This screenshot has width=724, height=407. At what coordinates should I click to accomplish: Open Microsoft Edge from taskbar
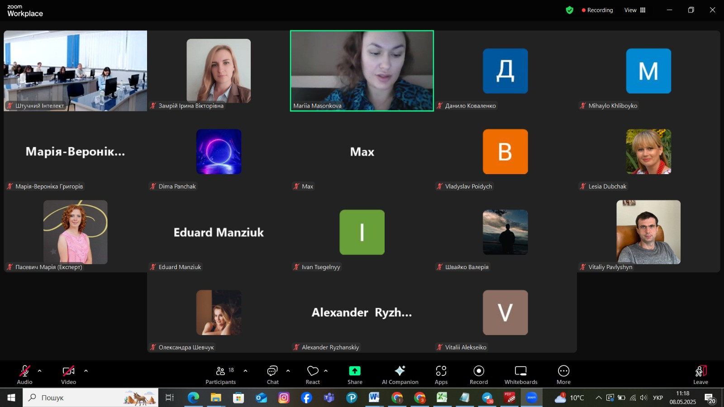point(193,398)
